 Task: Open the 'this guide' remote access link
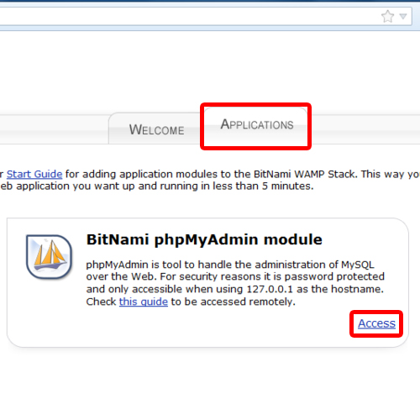pos(144,302)
